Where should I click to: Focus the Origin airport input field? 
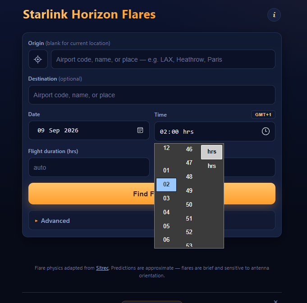pos(163,59)
